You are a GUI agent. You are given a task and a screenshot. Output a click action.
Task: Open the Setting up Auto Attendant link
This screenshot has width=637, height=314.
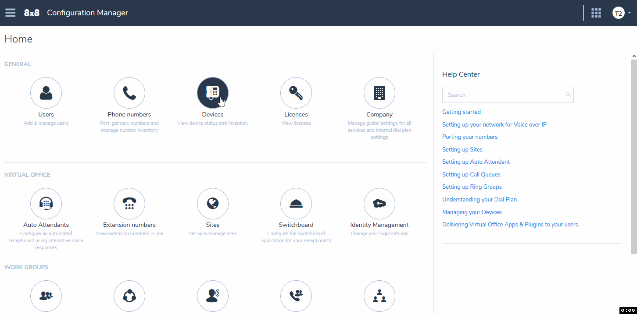pos(476,162)
